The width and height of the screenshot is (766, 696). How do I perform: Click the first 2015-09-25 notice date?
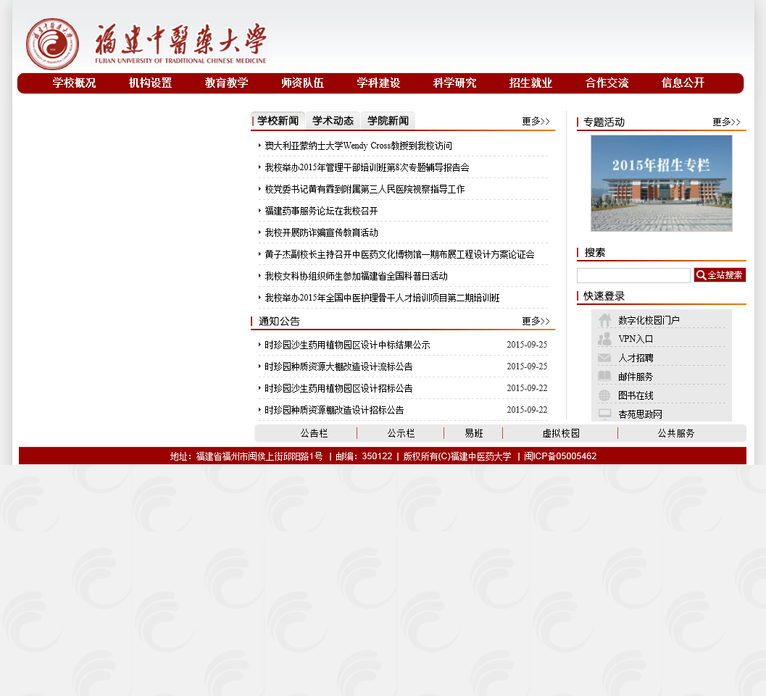tap(527, 345)
